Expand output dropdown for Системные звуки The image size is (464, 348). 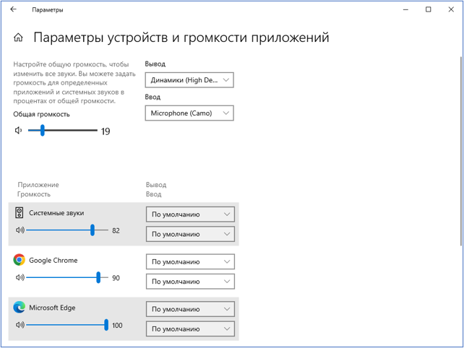pyautogui.click(x=191, y=214)
